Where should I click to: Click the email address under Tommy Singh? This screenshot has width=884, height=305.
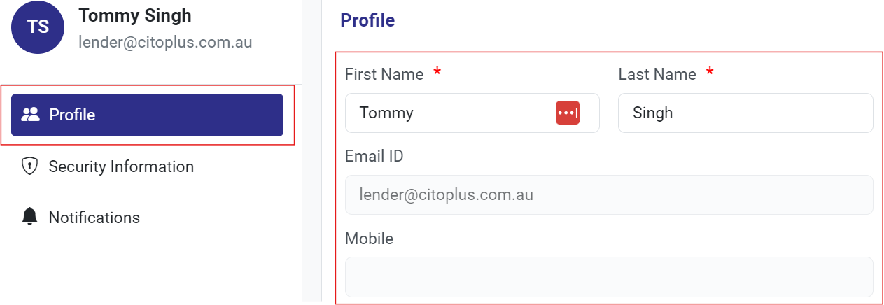coord(165,42)
